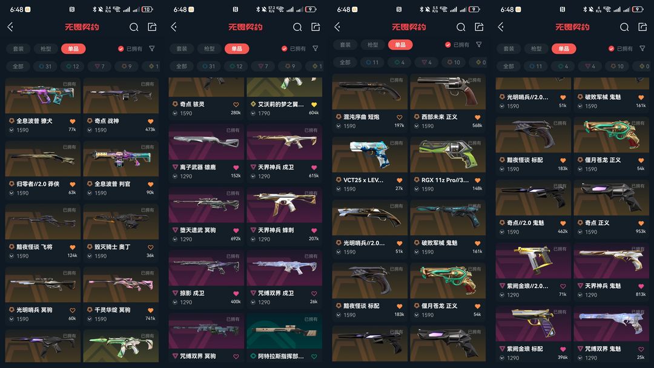Open filter funnel above 西部未来 正义 screen
This screenshot has width=654, height=368.
tap(479, 45)
